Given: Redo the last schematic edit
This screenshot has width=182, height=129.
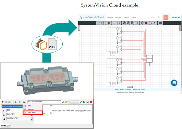Looking at the screenshot, I should (x=119, y=23).
